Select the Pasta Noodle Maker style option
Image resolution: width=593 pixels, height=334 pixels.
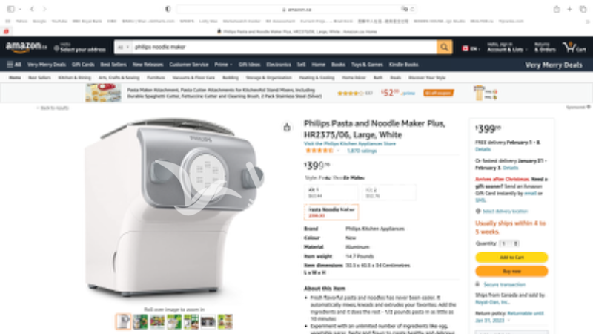click(x=331, y=212)
